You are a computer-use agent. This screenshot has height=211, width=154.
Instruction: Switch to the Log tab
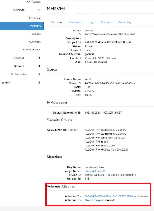(91, 22)
